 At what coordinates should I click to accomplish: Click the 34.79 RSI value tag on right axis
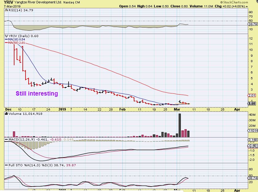[x=253, y=24]
